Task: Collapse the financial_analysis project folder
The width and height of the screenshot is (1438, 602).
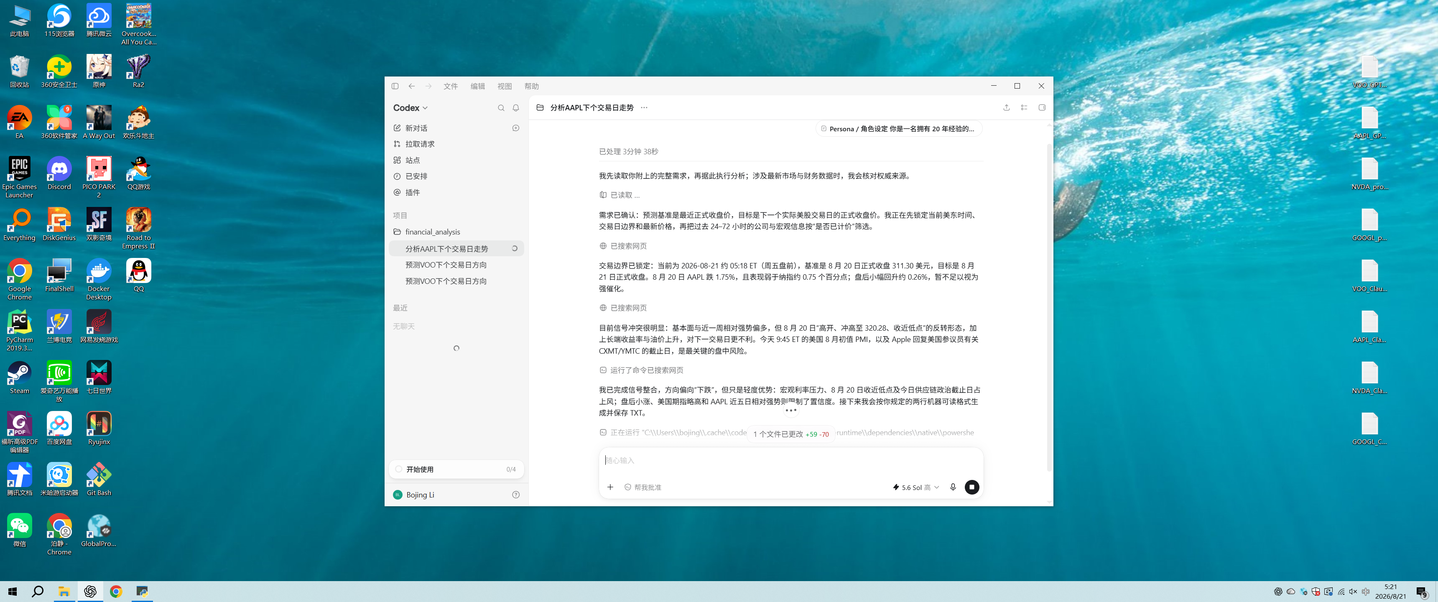Action: pyautogui.click(x=456, y=232)
